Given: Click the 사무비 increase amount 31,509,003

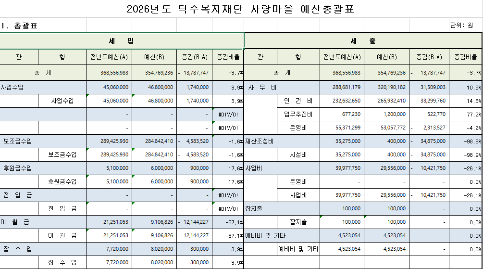Looking at the screenshot, I should [429, 88].
